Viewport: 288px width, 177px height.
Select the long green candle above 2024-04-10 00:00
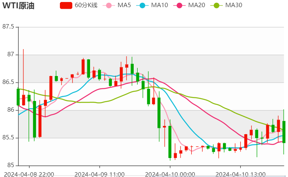170,142
